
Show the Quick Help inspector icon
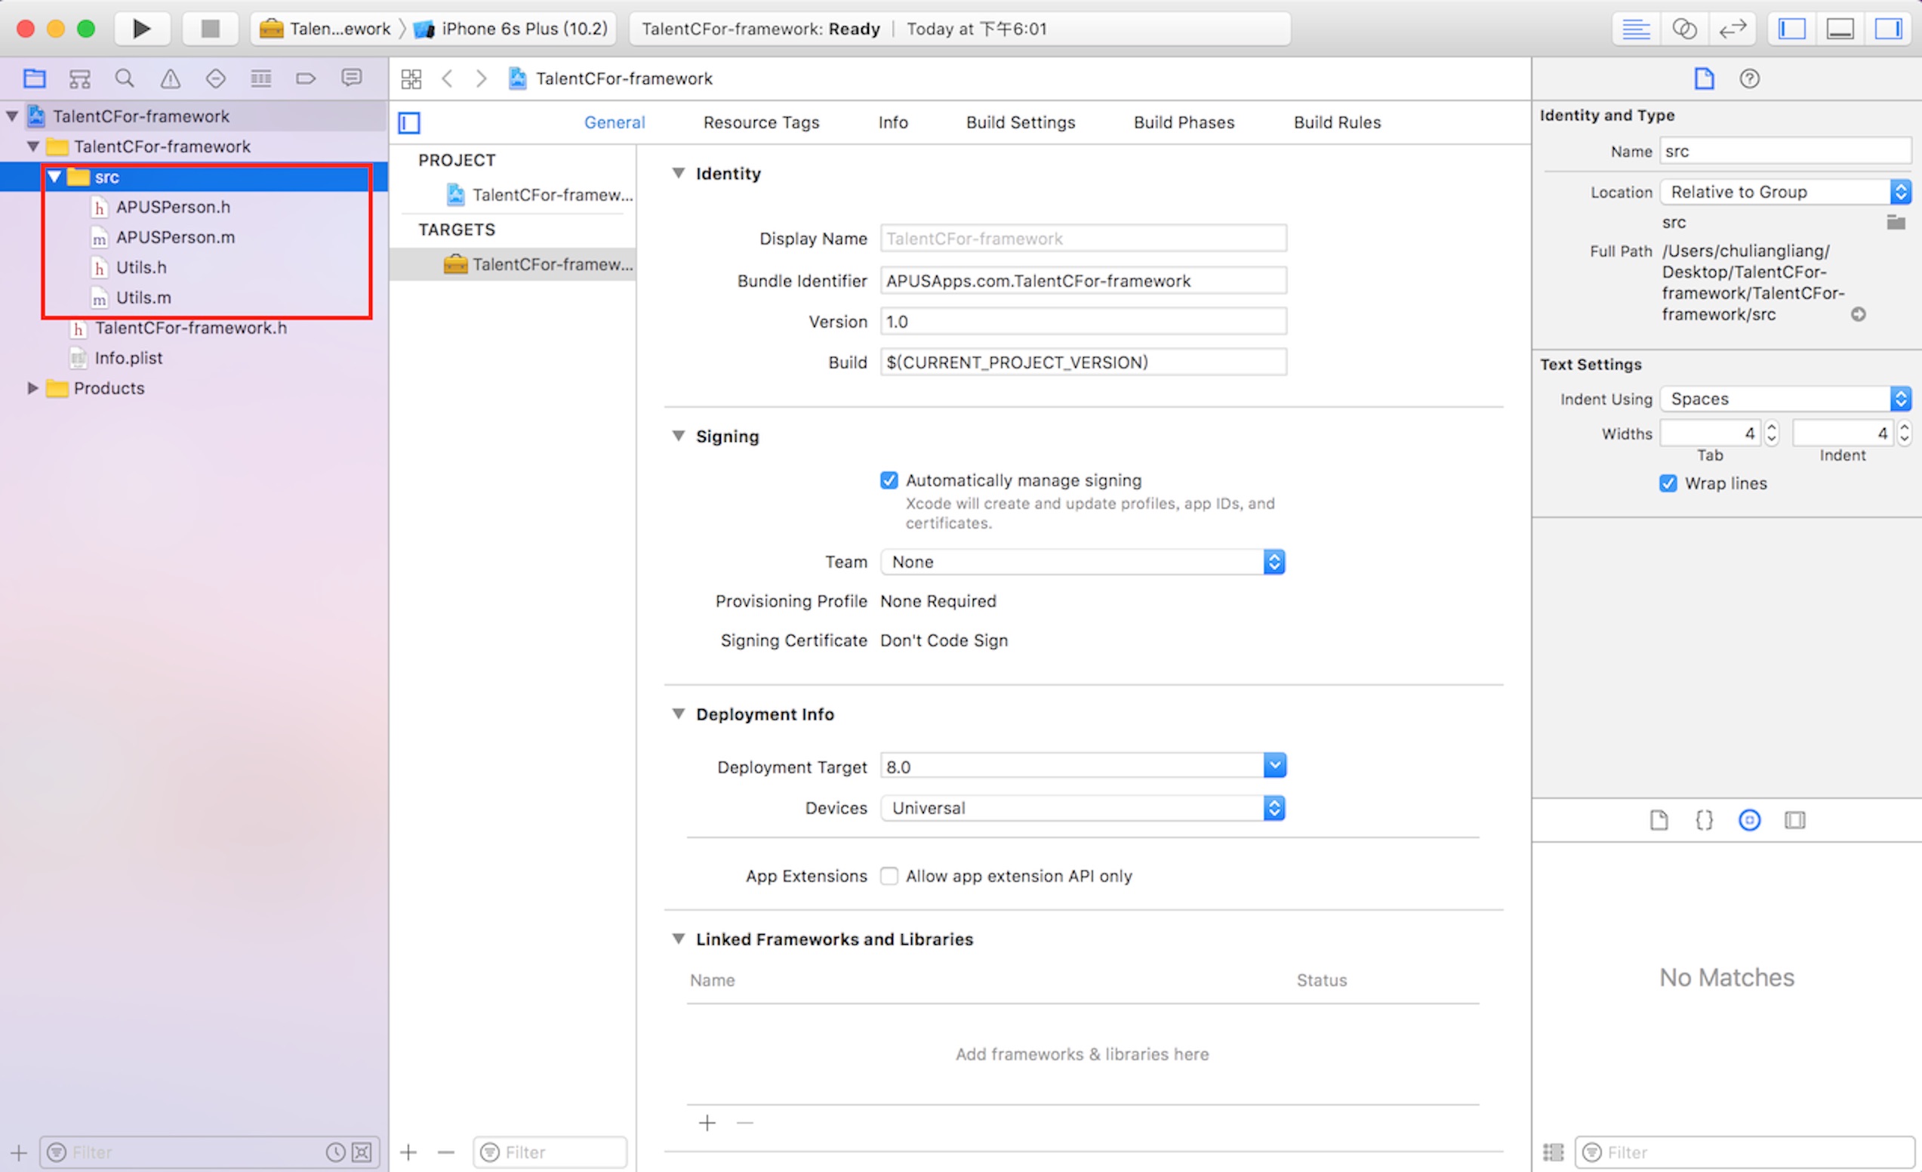(1749, 78)
